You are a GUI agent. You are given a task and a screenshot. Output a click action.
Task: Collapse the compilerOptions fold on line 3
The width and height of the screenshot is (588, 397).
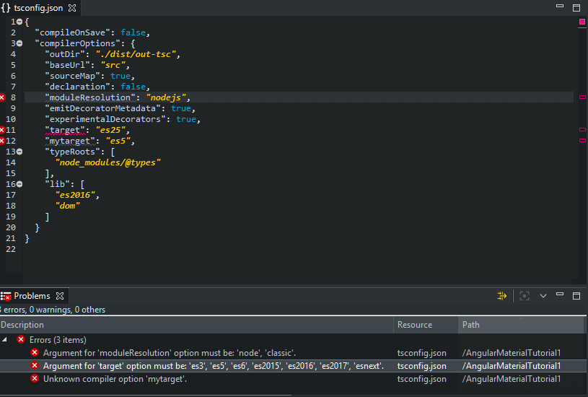point(19,44)
